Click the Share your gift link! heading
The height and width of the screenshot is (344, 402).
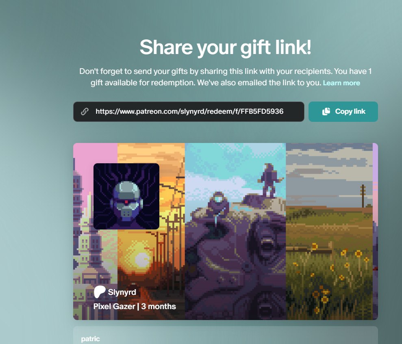pyautogui.click(x=225, y=47)
